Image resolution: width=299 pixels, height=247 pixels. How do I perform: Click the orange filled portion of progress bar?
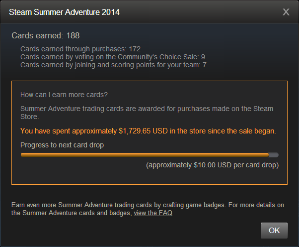pyautogui.click(x=144, y=155)
